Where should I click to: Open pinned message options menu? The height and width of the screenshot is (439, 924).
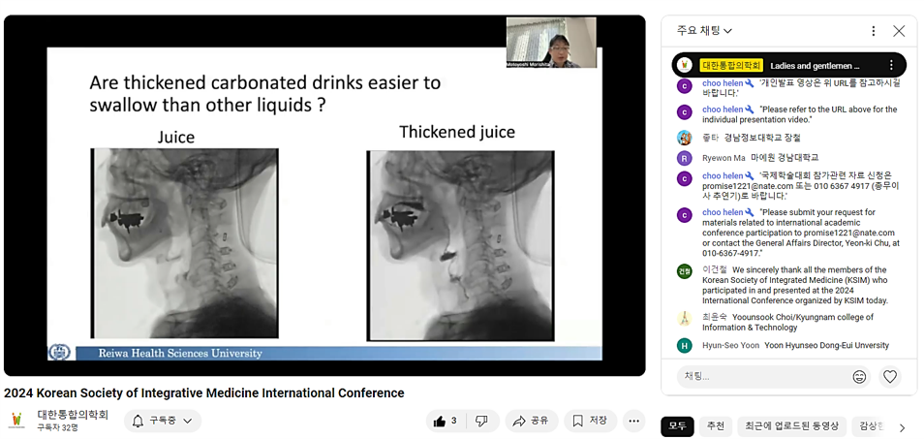tap(891, 65)
